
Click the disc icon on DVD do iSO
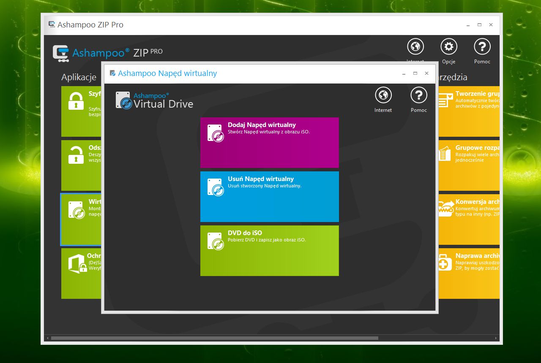[216, 241]
